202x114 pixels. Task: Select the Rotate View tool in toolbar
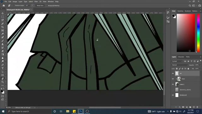pos(3,79)
